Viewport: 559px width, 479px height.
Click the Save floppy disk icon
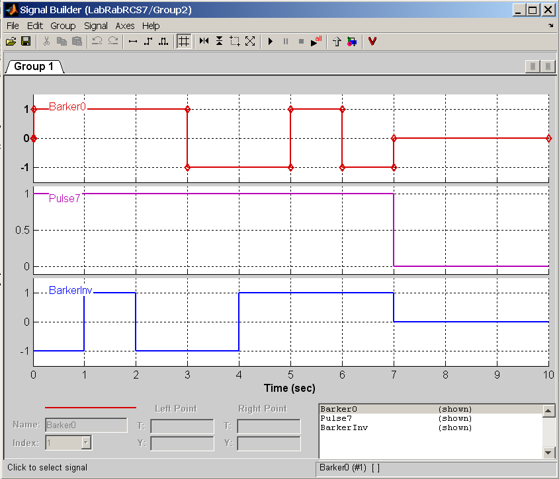26,41
